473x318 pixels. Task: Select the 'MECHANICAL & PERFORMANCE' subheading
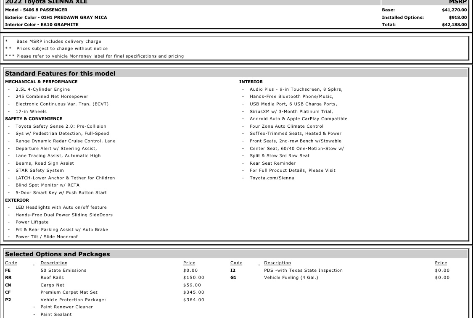[41, 81]
